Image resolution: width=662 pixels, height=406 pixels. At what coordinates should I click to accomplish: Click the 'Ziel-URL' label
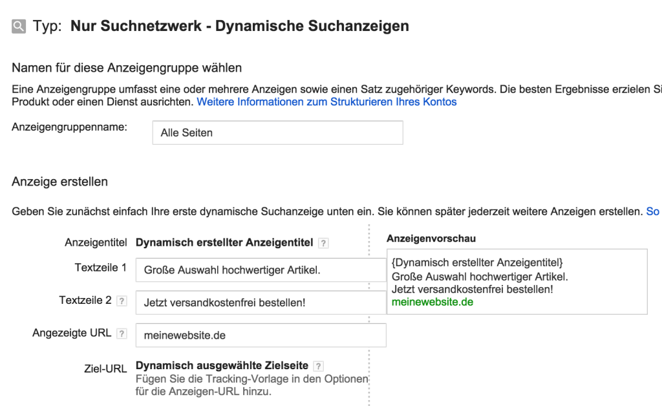click(x=105, y=369)
